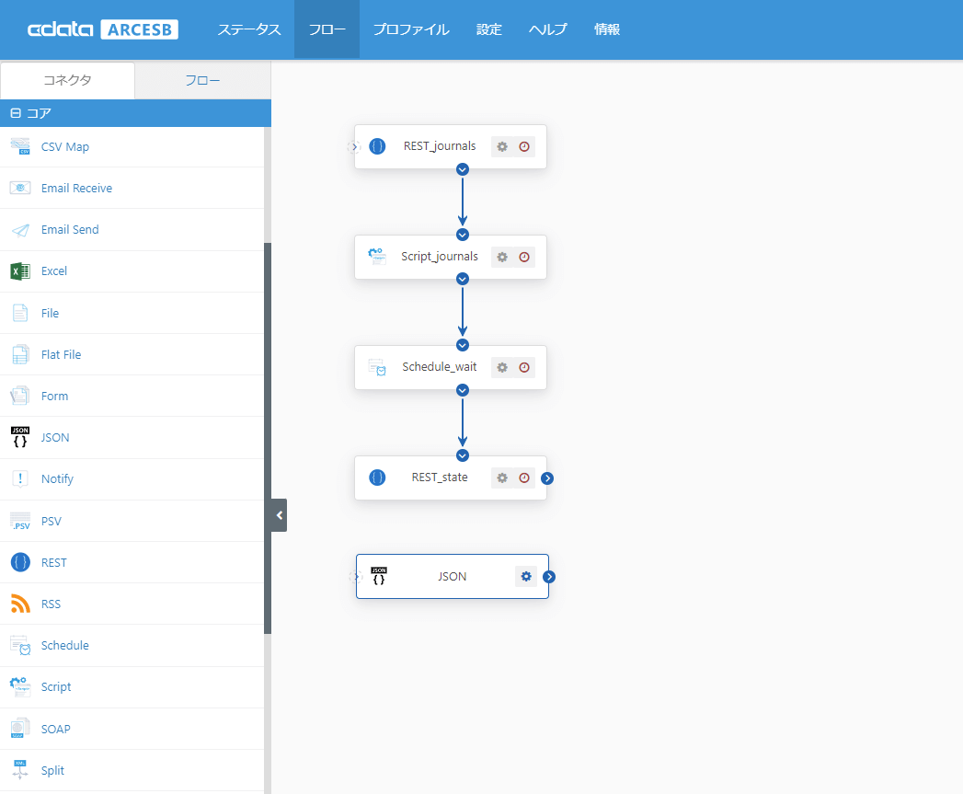Click the REST_journals node icon

click(x=377, y=146)
